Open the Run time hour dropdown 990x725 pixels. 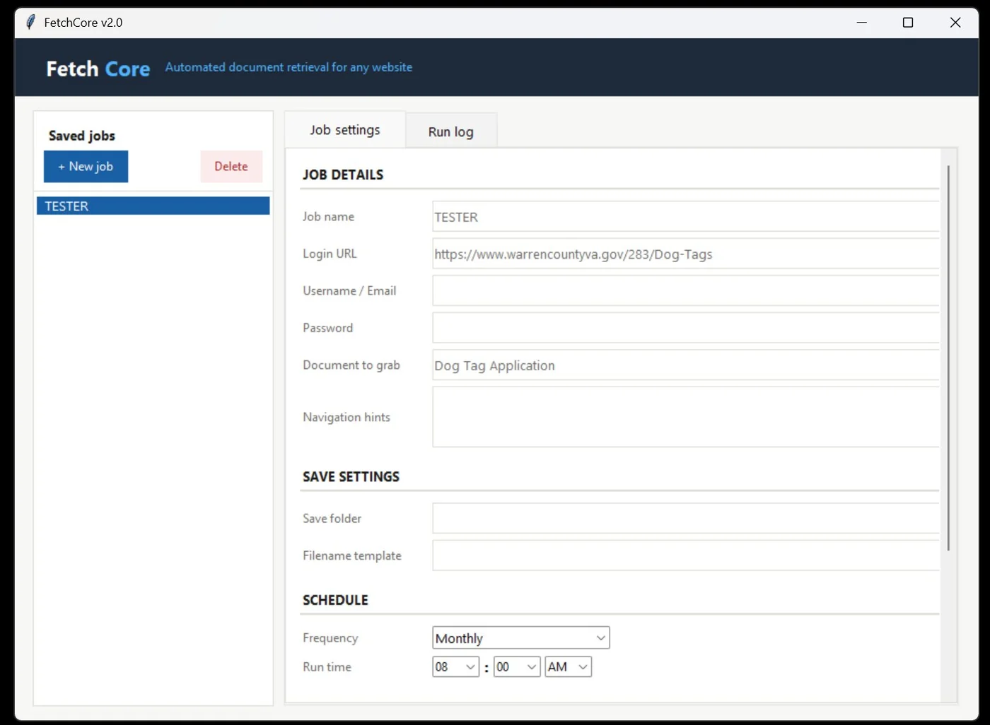coord(456,667)
